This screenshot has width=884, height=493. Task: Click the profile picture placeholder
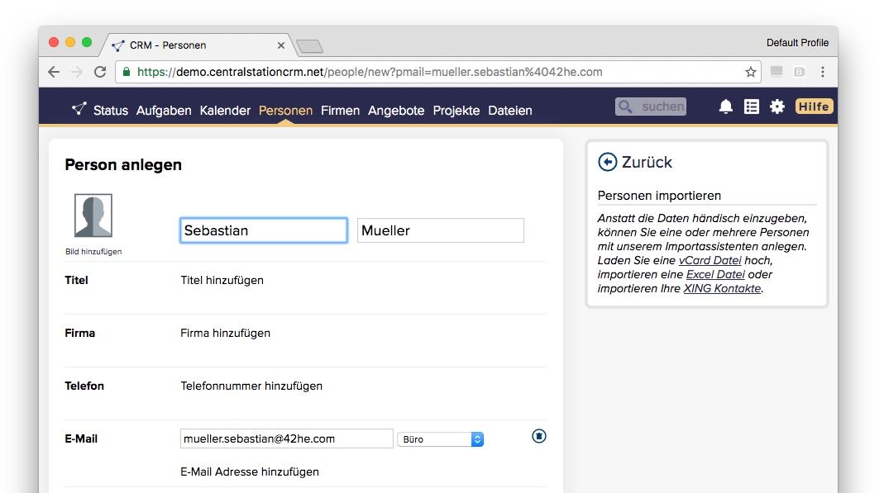[x=93, y=216]
